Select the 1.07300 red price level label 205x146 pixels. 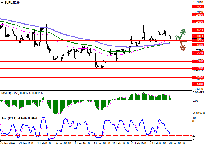198,61
